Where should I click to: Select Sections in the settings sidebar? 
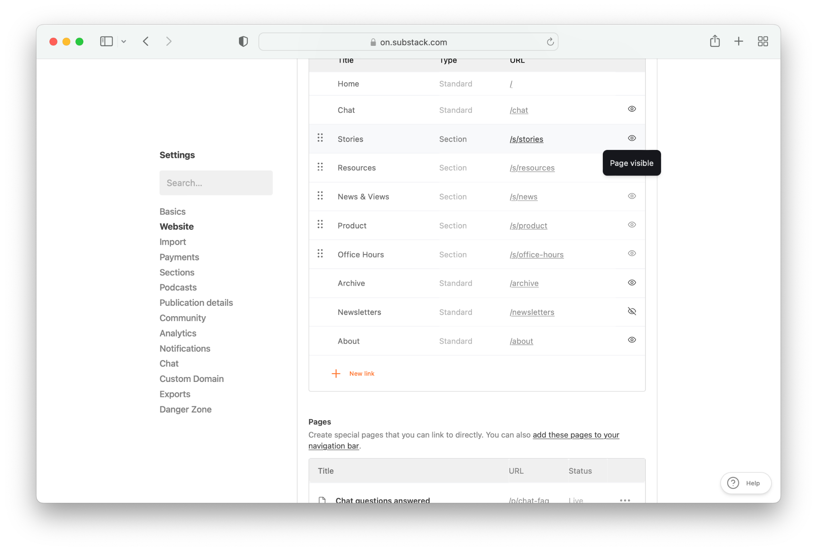[x=177, y=272]
